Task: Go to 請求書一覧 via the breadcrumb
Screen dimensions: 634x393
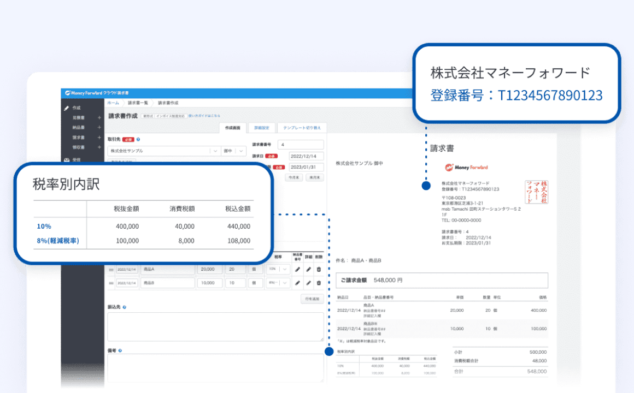Action: click(138, 103)
